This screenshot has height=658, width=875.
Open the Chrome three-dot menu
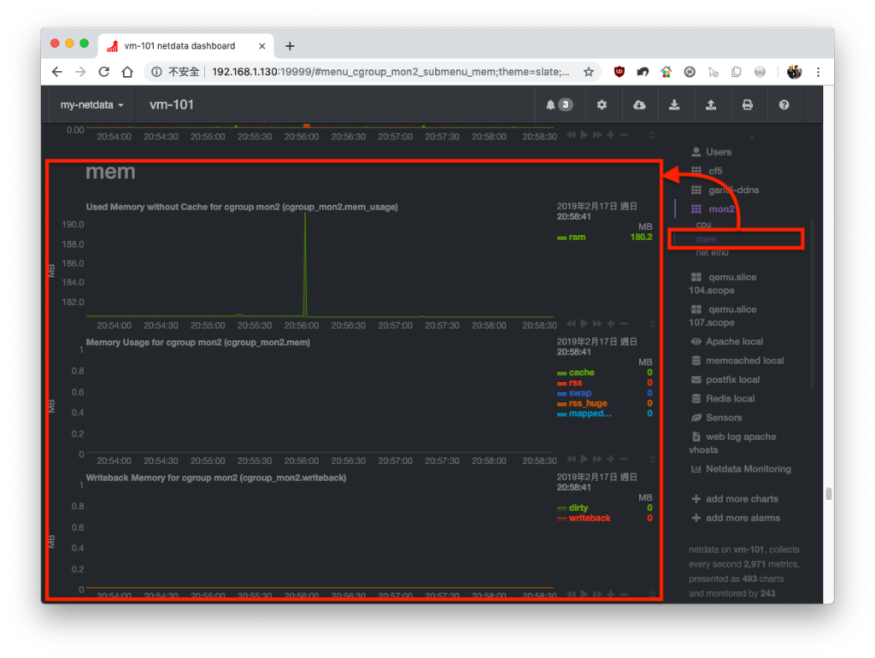pyautogui.click(x=818, y=72)
